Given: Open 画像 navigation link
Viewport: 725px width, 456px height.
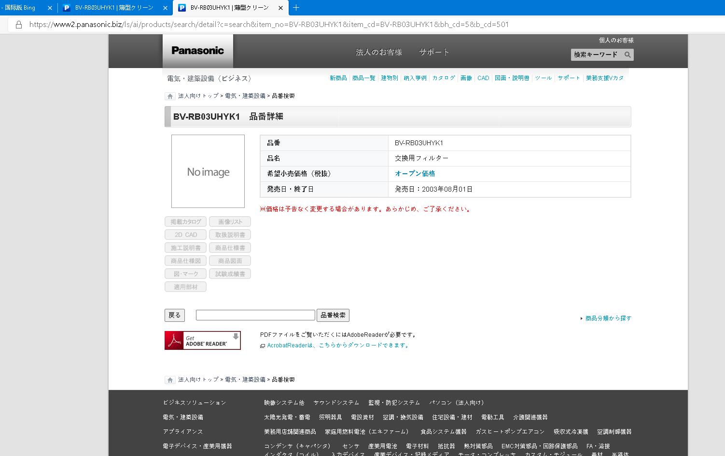Looking at the screenshot, I should [466, 78].
